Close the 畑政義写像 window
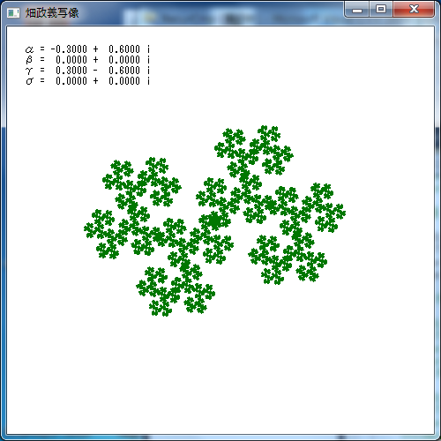Viewport: 441px width, 441px height. (x=414, y=10)
